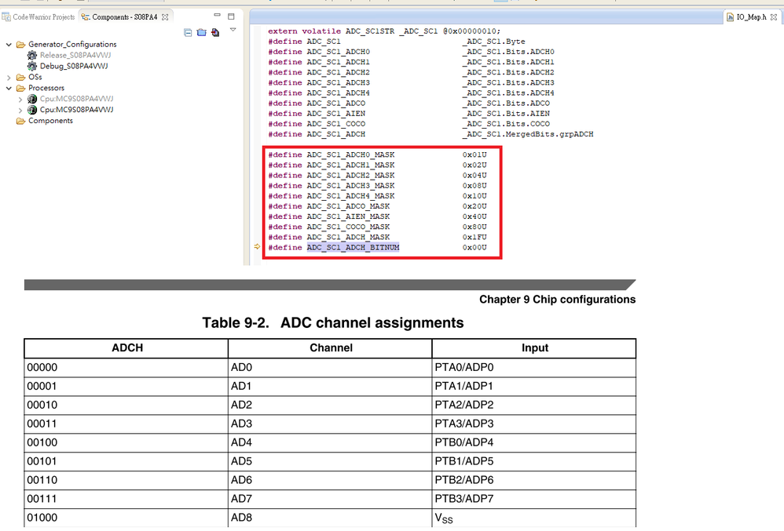This screenshot has width=784, height=531.
Task: Switch to the CodeWarrior Projects tab
Action: pos(39,17)
